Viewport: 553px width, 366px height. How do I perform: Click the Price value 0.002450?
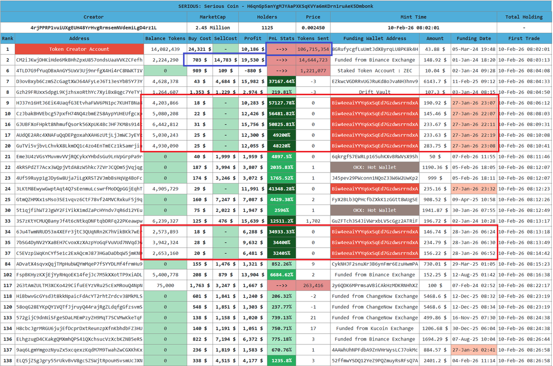(313, 28)
